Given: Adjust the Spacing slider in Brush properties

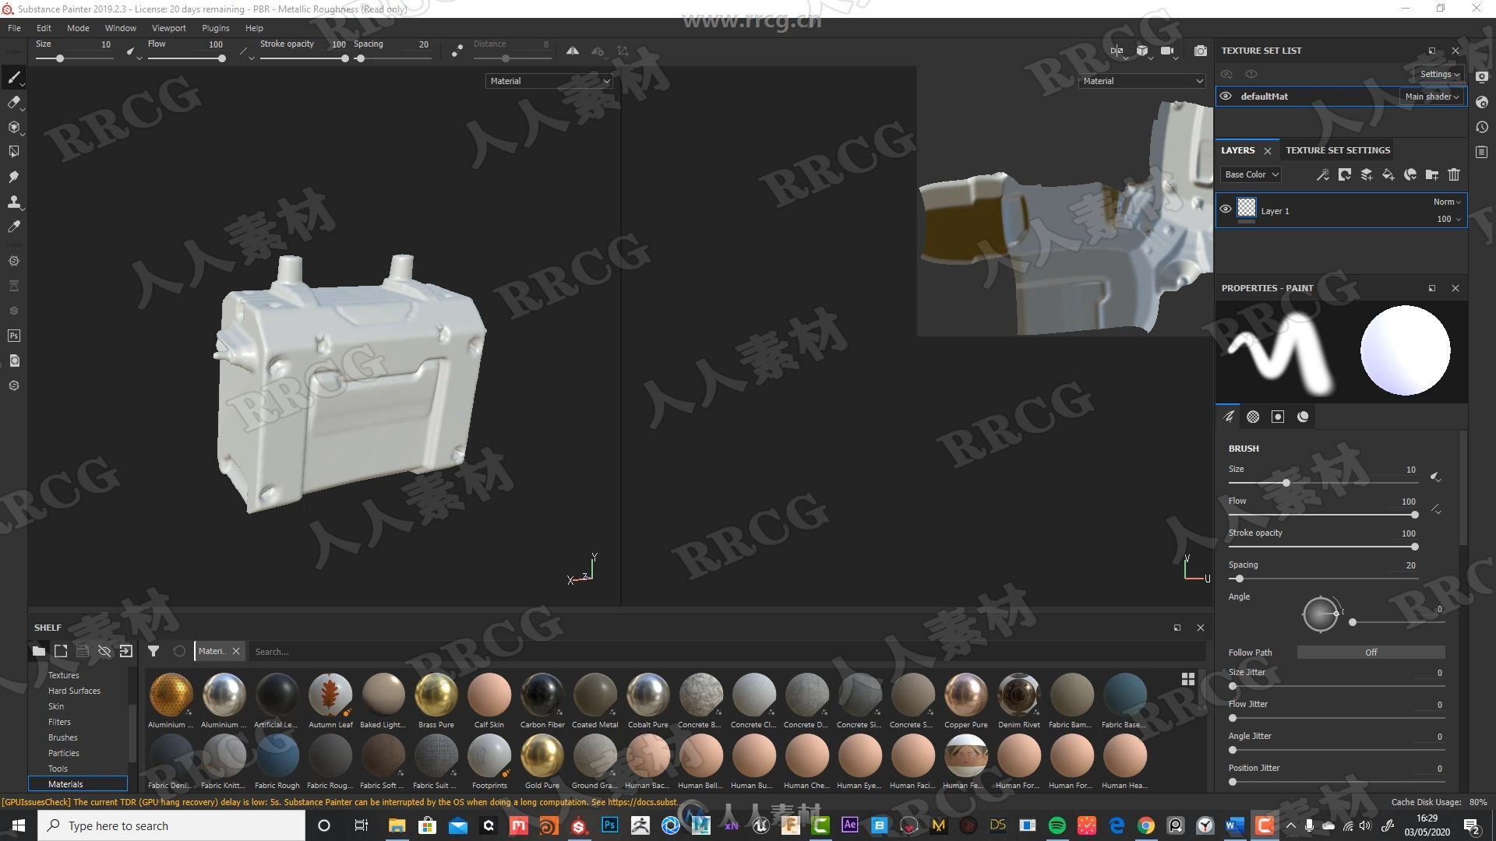Looking at the screenshot, I should (1321, 579).
